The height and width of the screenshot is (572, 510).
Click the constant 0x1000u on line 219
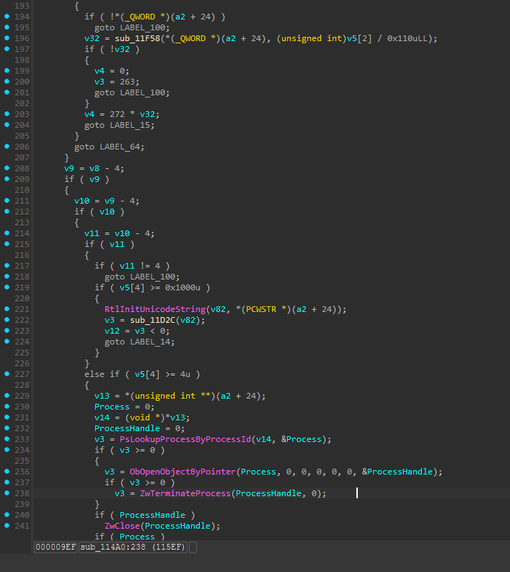point(183,288)
